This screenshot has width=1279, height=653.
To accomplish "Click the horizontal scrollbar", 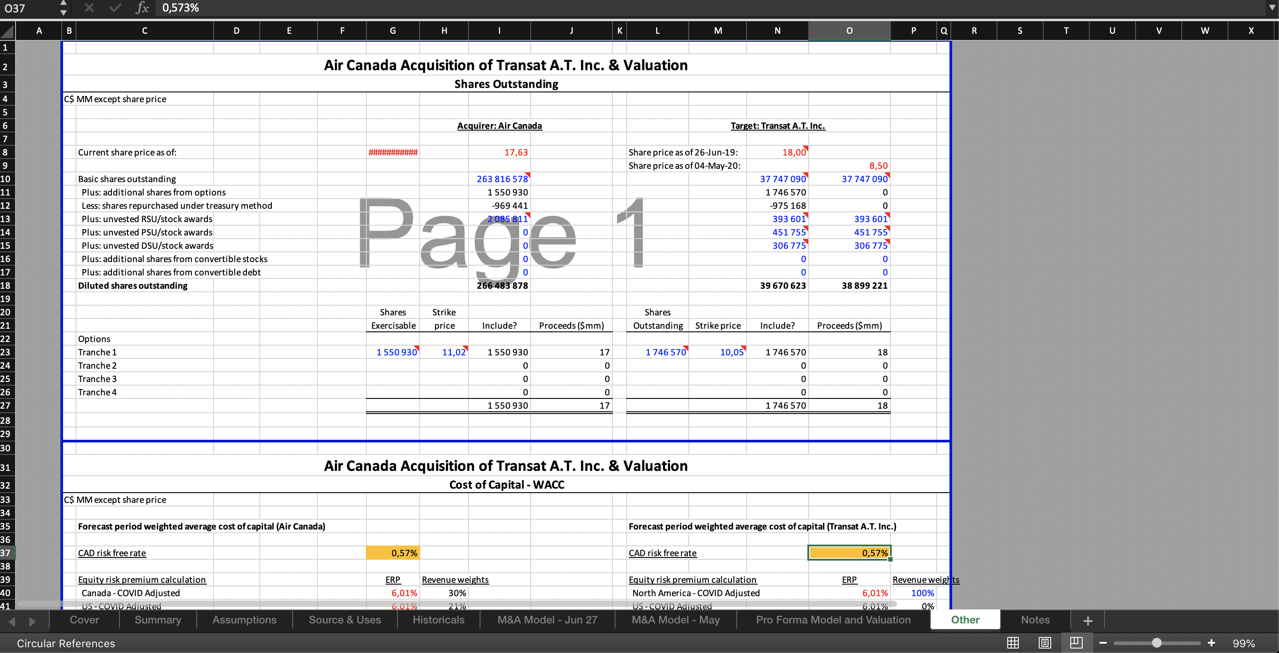I will 457,604.
